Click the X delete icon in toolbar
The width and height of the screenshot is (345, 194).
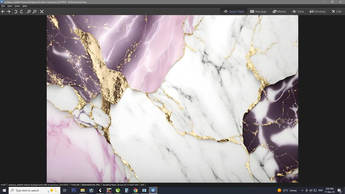coord(41,11)
